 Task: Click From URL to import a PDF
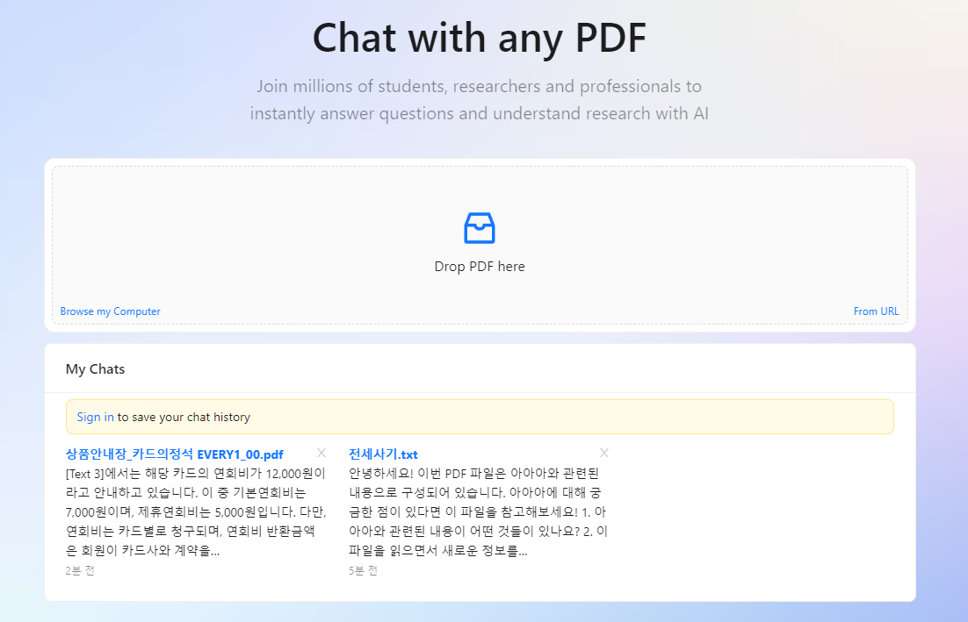point(876,311)
